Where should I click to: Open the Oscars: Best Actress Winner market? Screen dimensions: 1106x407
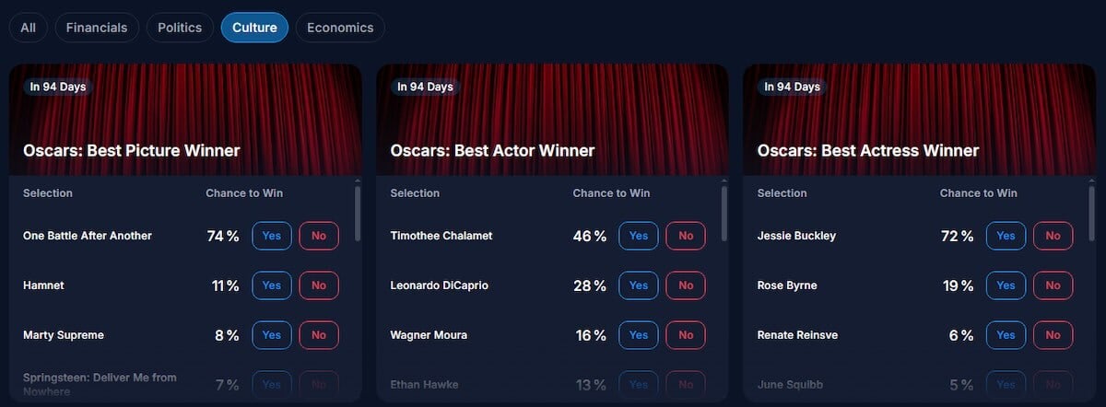pyautogui.click(x=867, y=151)
